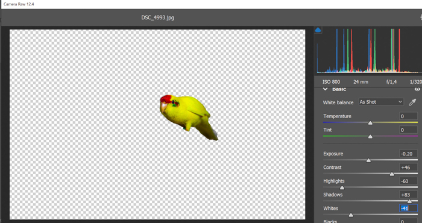Image resolution: width=422 pixels, height=223 pixels.
Task: Click the Whites slider handle
Action: pyautogui.click(x=351, y=215)
